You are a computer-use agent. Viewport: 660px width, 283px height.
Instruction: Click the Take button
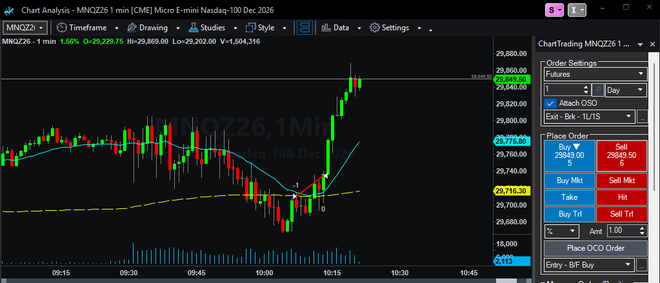click(570, 197)
